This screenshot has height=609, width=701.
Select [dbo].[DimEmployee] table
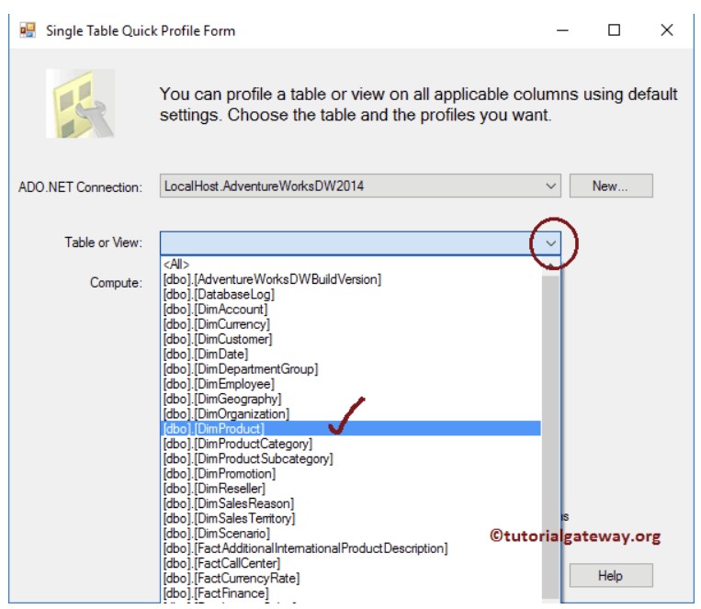click(x=351, y=384)
